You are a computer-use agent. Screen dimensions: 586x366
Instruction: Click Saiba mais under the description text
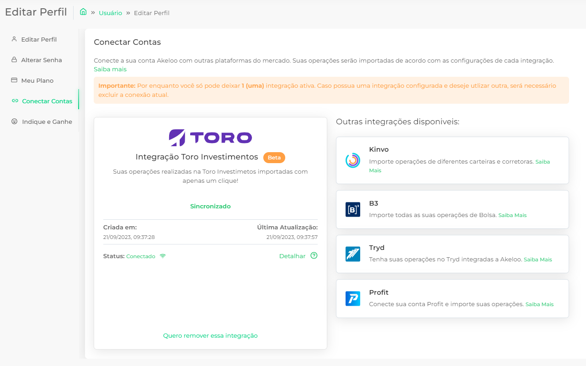click(x=110, y=69)
